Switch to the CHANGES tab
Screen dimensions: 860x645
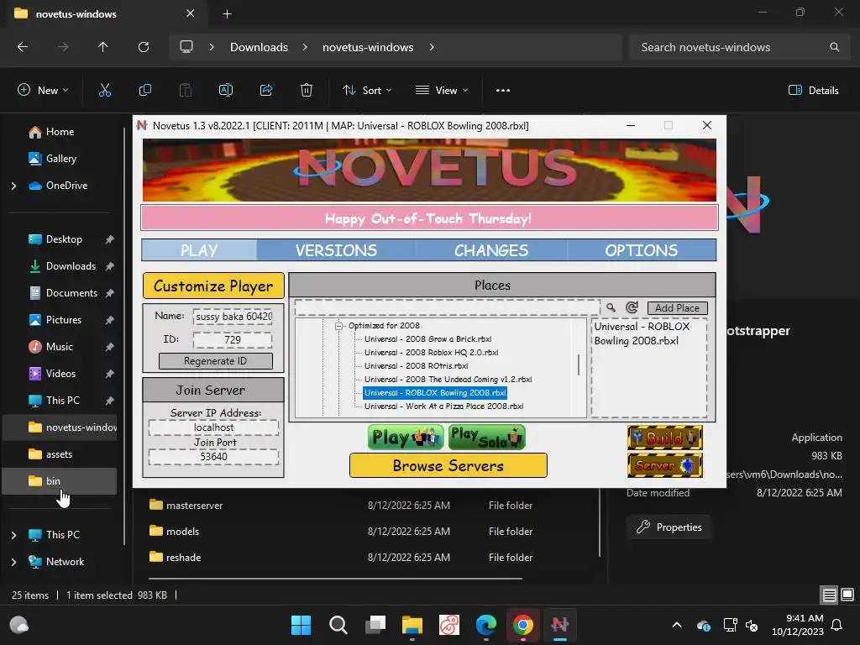click(490, 250)
